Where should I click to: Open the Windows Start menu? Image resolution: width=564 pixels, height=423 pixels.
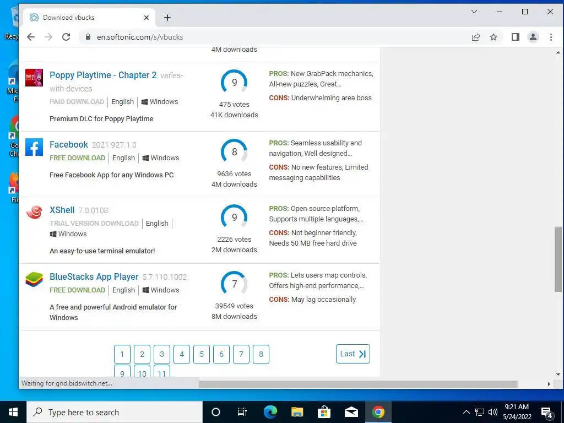13,412
